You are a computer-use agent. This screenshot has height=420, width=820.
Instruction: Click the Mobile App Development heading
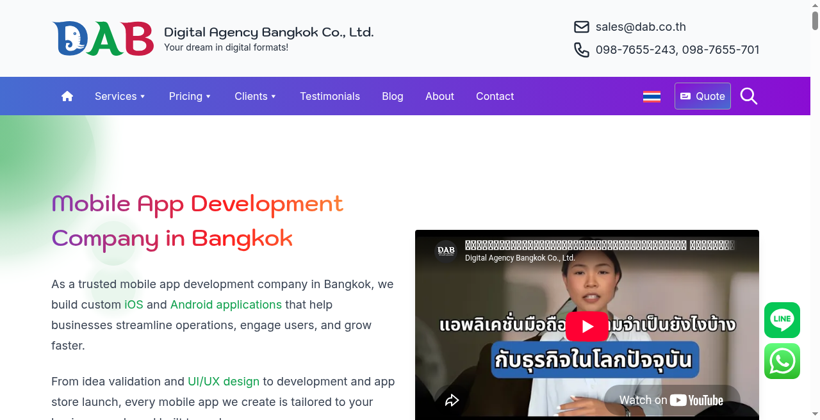click(197, 220)
